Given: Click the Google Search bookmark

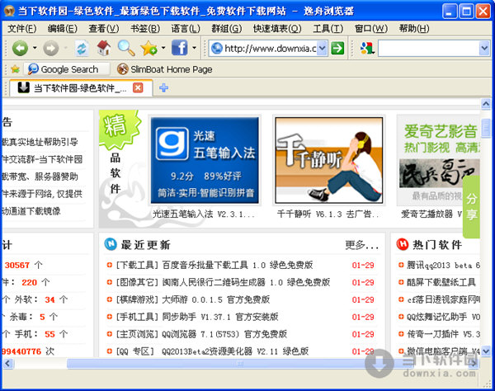Looking at the screenshot, I should [68, 68].
